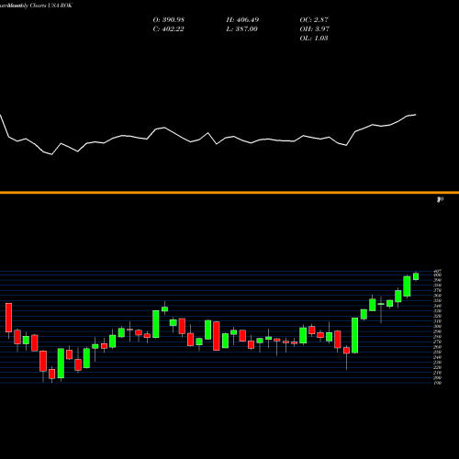
Task: Click the 340 price axis label
Action: click(438, 306)
